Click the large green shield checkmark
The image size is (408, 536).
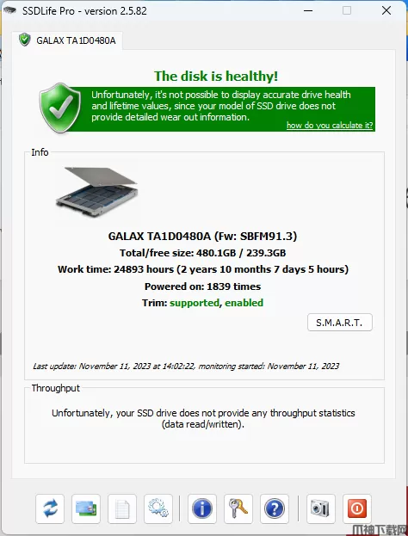click(60, 108)
